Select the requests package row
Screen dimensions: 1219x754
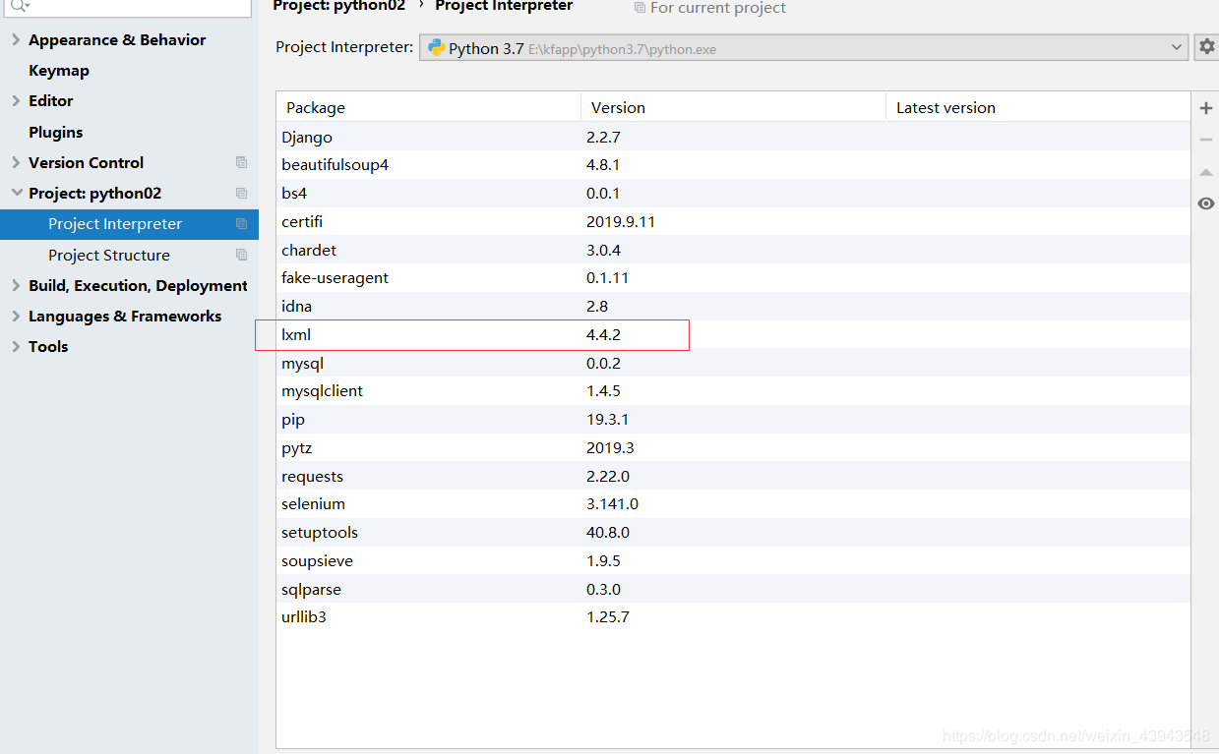click(x=733, y=476)
